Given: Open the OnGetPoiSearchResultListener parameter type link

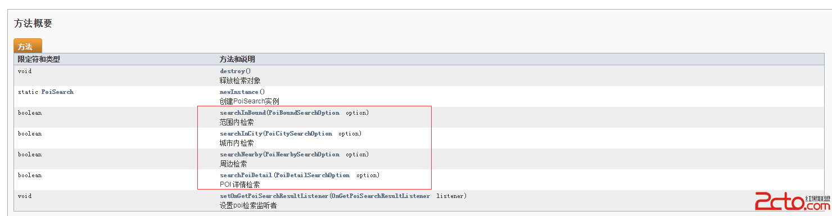Looking at the screenshot, I should tap(381, 196).
